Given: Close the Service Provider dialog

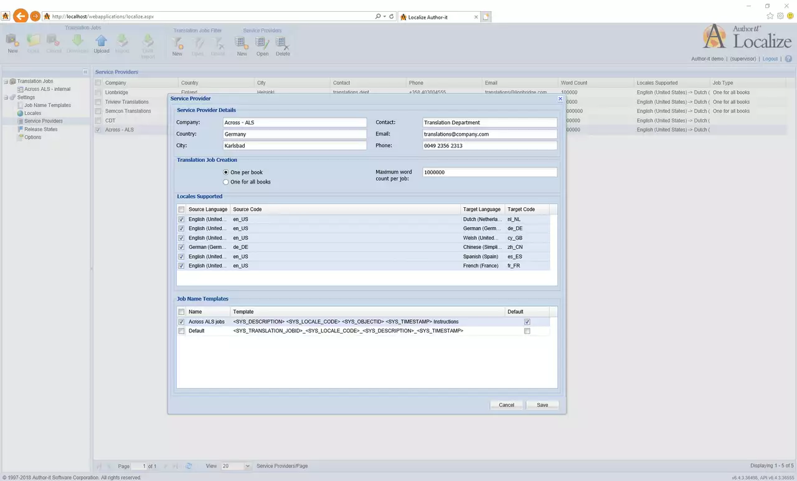Looking at the screenshot, I should point(560,98).
